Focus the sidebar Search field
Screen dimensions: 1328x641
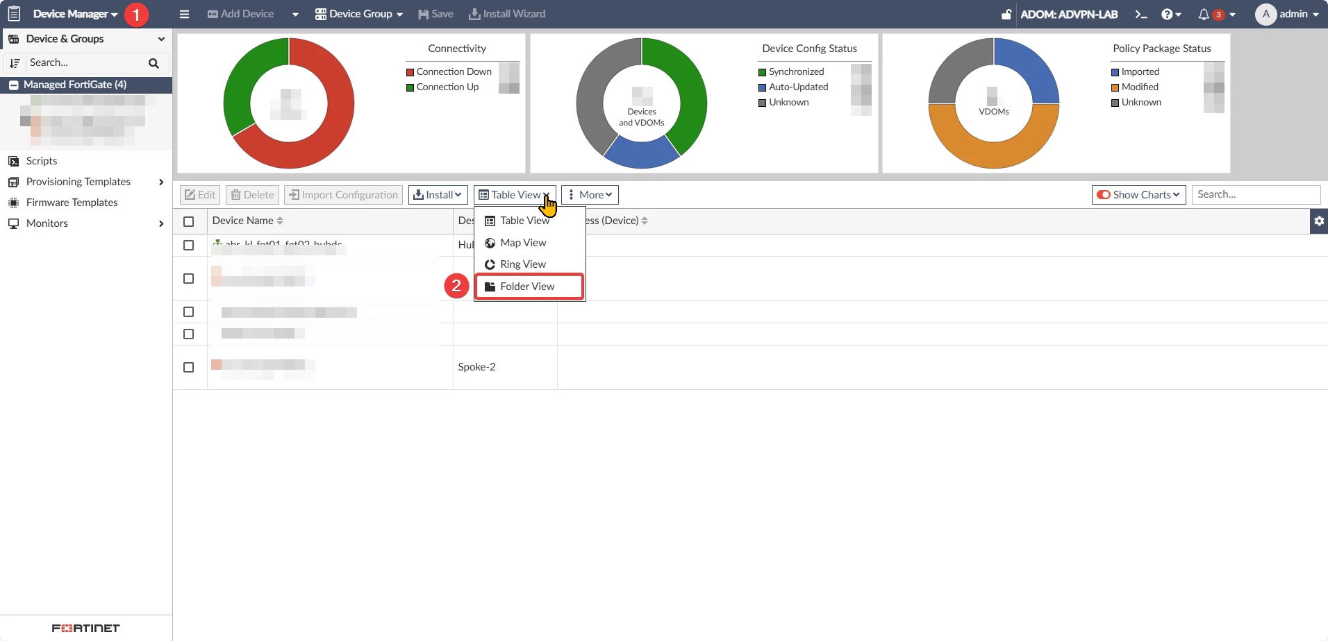pos(87,63)
